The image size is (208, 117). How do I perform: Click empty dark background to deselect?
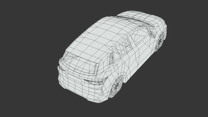point(29,29)
